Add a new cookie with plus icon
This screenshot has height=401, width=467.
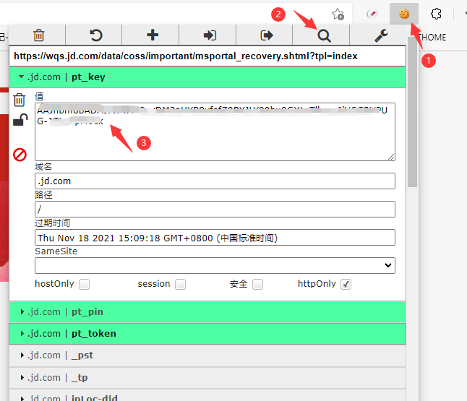tap(153, 35)
